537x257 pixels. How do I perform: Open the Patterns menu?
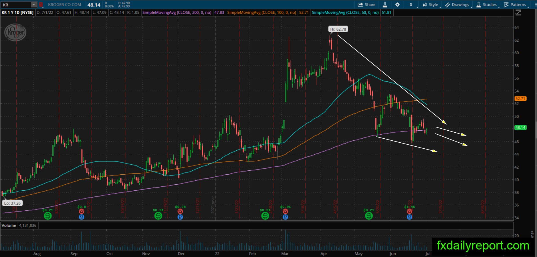click(515, 5)
